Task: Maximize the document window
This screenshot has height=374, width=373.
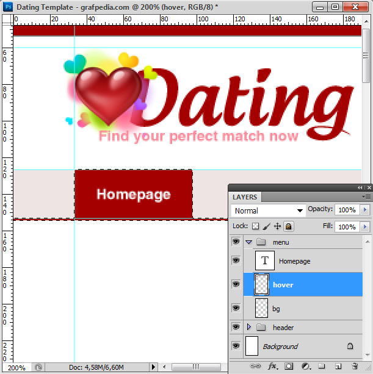Action: [x=335, y=7]
